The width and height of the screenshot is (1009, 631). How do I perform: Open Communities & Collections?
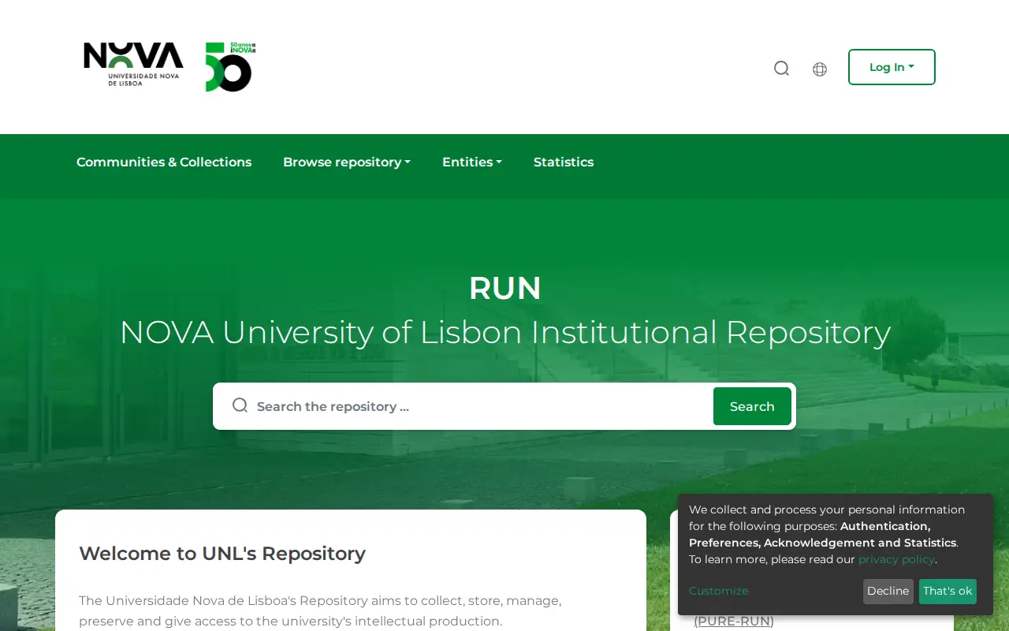click(x=164, y=162)
